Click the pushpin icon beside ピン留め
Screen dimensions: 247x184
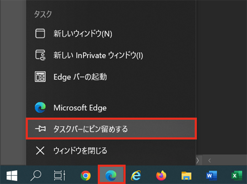point(40,129)
